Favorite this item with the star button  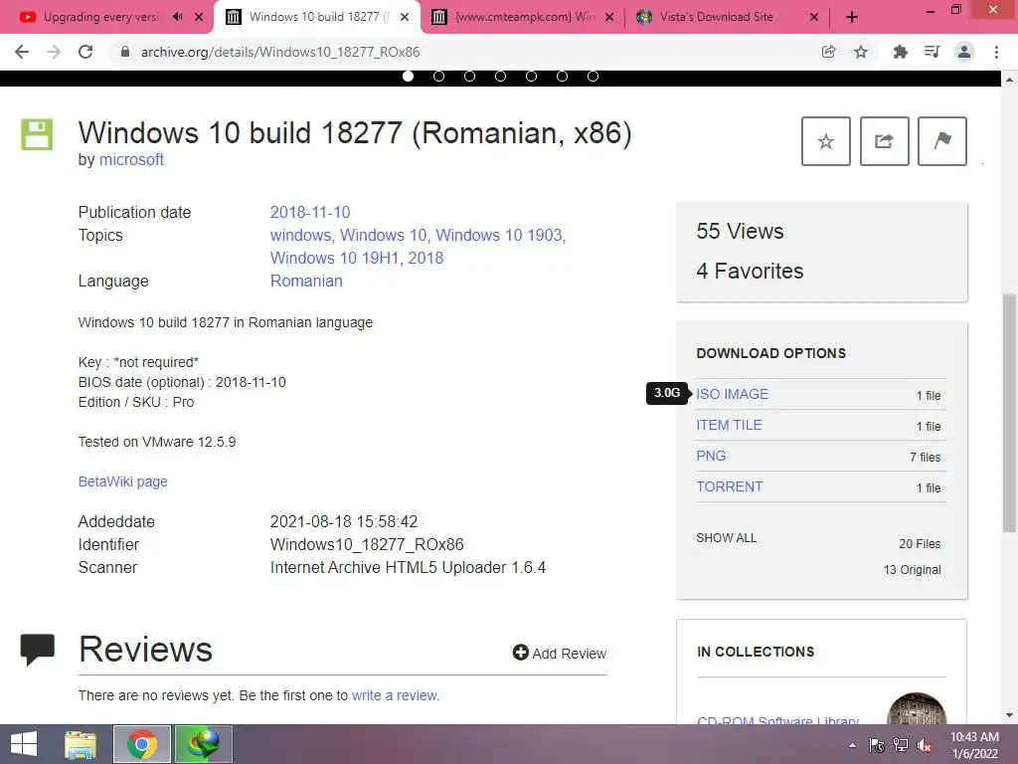pos(826,141)
